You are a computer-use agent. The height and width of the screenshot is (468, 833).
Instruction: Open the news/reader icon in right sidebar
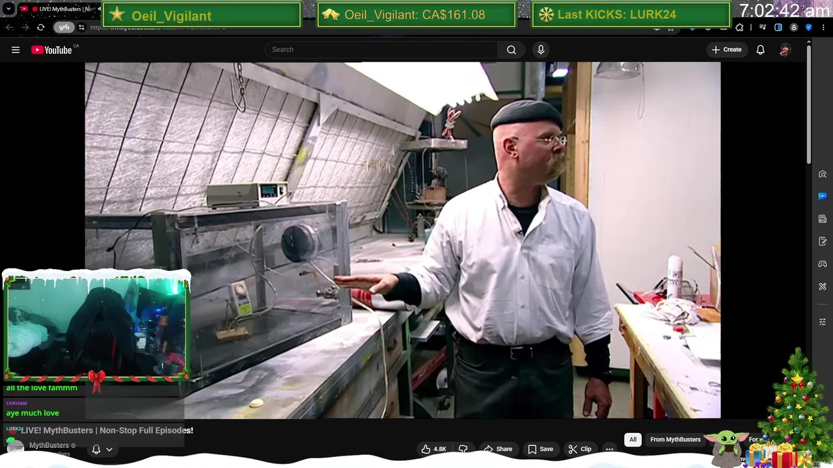[823, 219]
